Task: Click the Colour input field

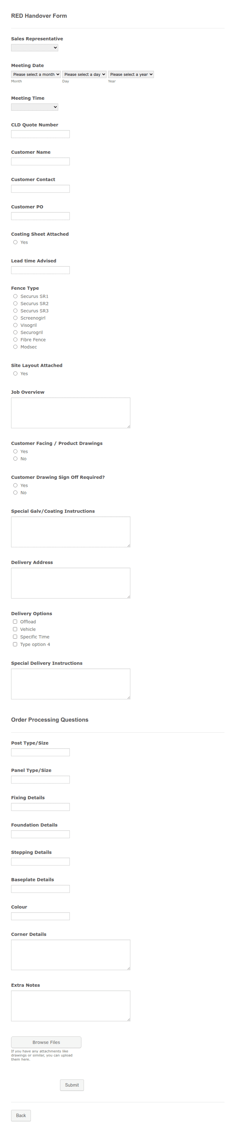Action: (x=40, y=916)
